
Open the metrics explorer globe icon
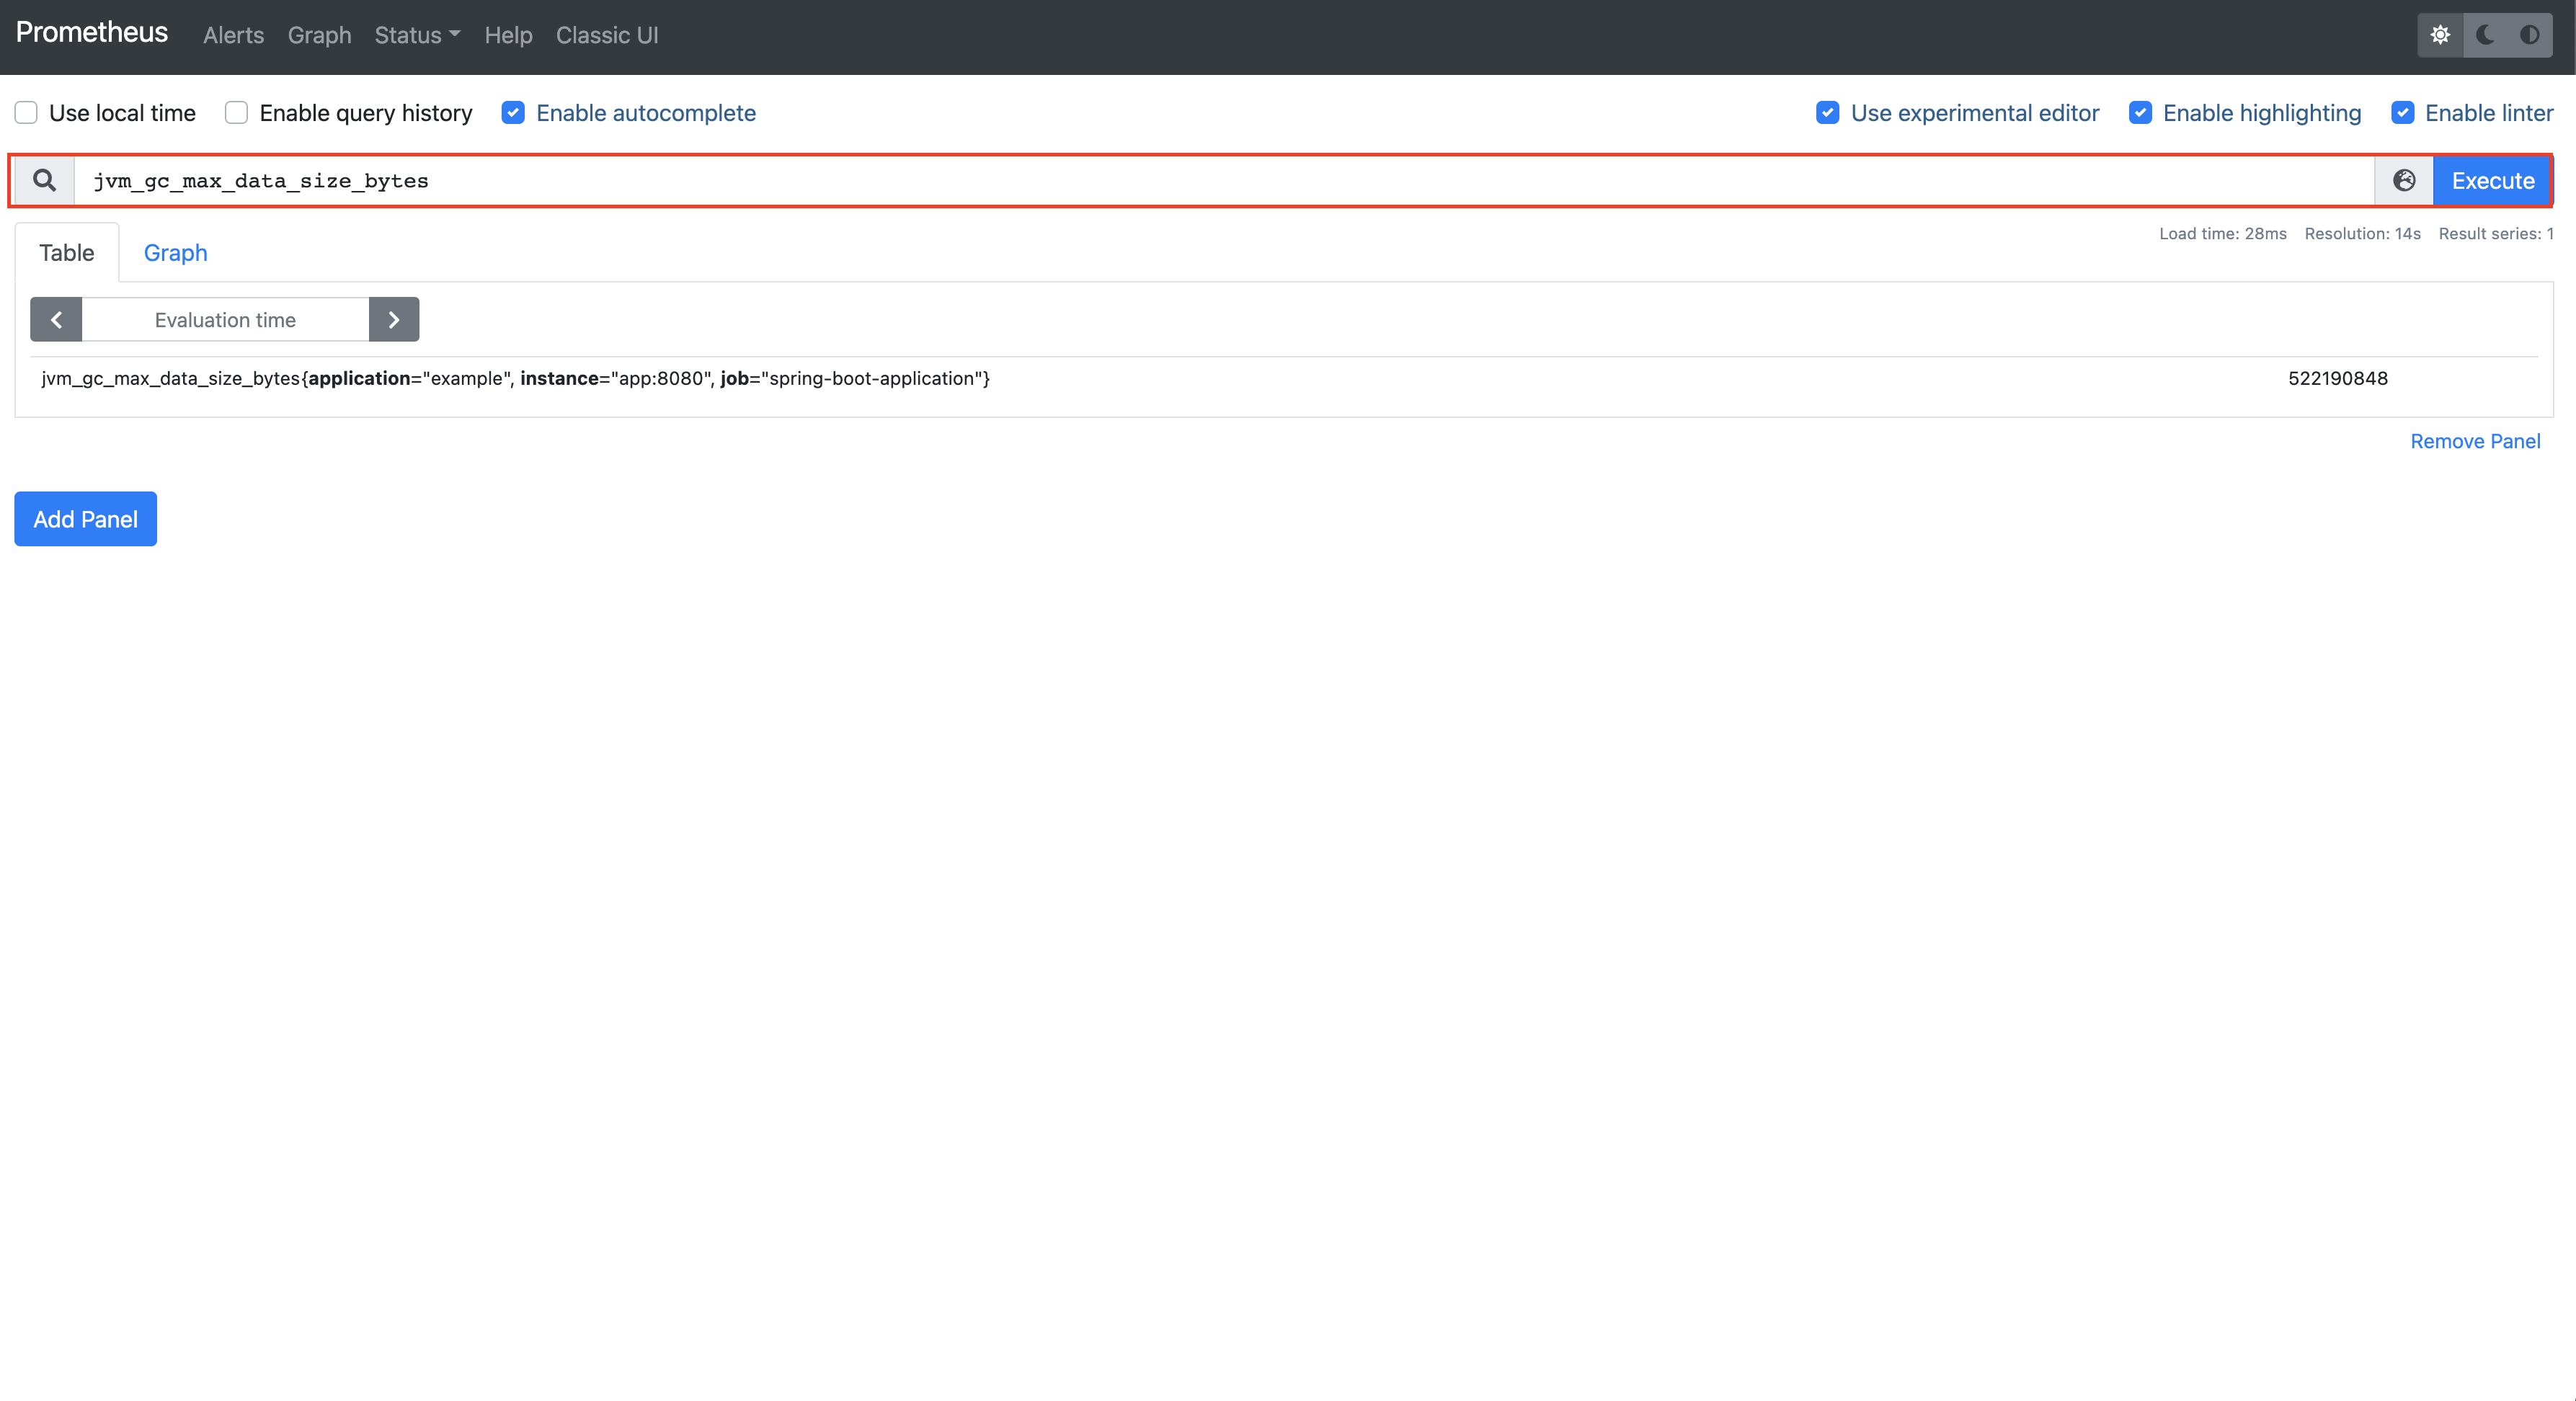tap(2404, 180)
